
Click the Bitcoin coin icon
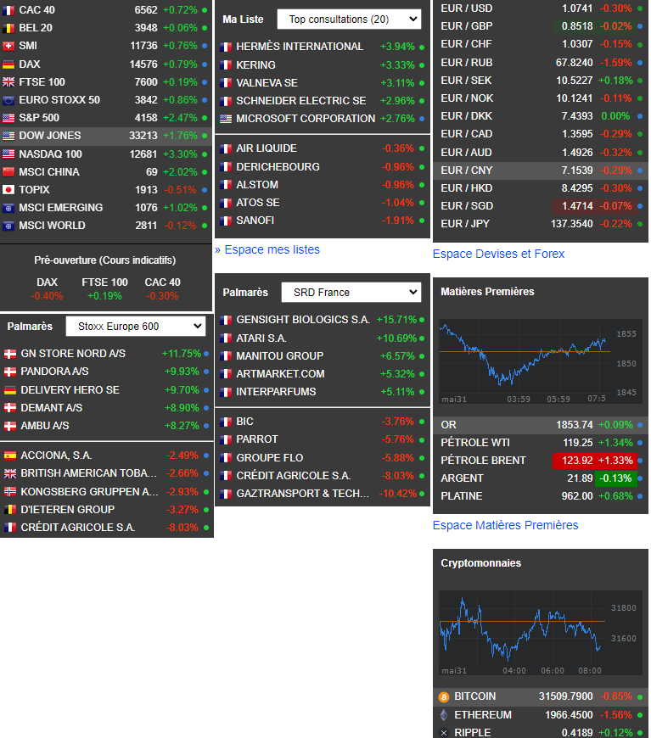pos(444,697)
